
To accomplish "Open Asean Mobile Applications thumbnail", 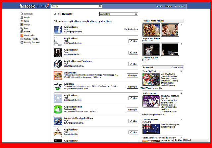I will point(58,121).
